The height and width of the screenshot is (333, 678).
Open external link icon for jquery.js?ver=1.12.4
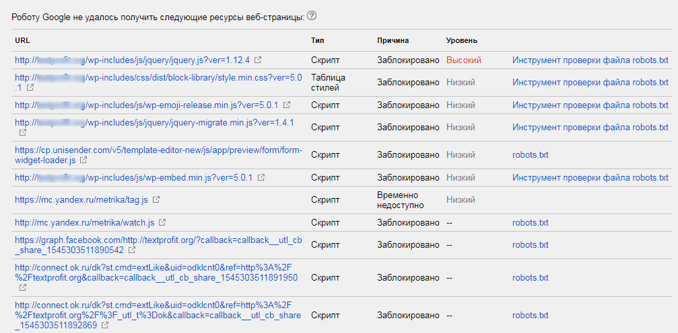[258, 60]
